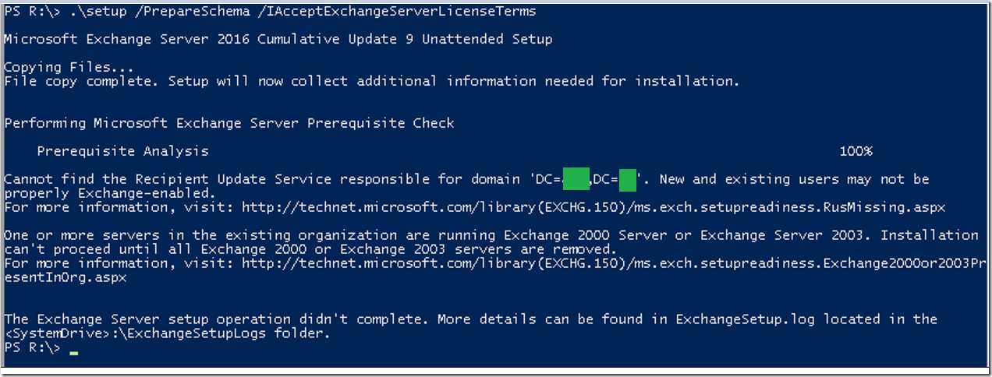
Task: Click the first green redacted domain block
Action: click(576, 180)
